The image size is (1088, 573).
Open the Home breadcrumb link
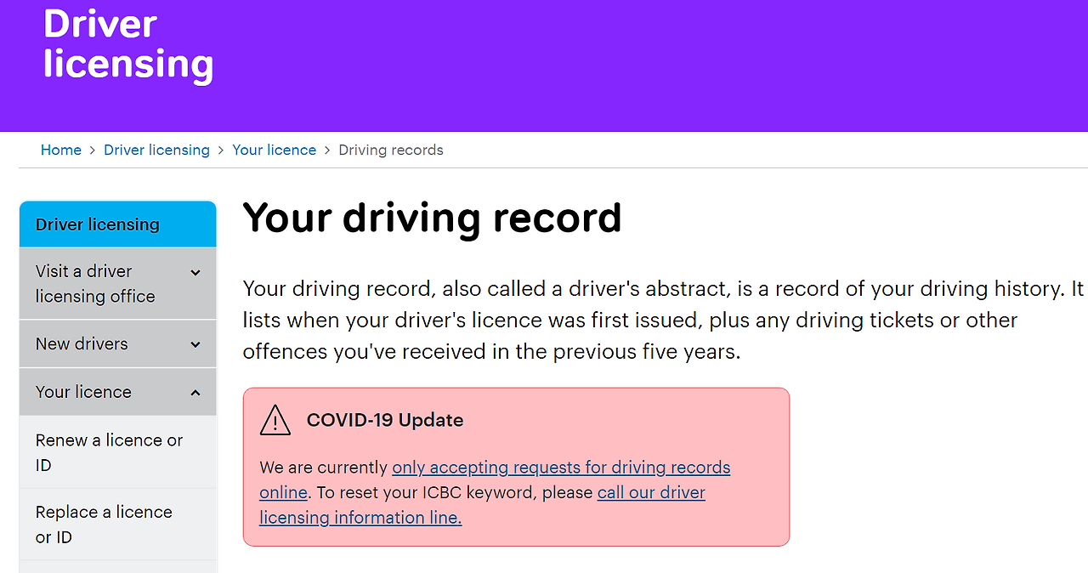coord(60,150)
